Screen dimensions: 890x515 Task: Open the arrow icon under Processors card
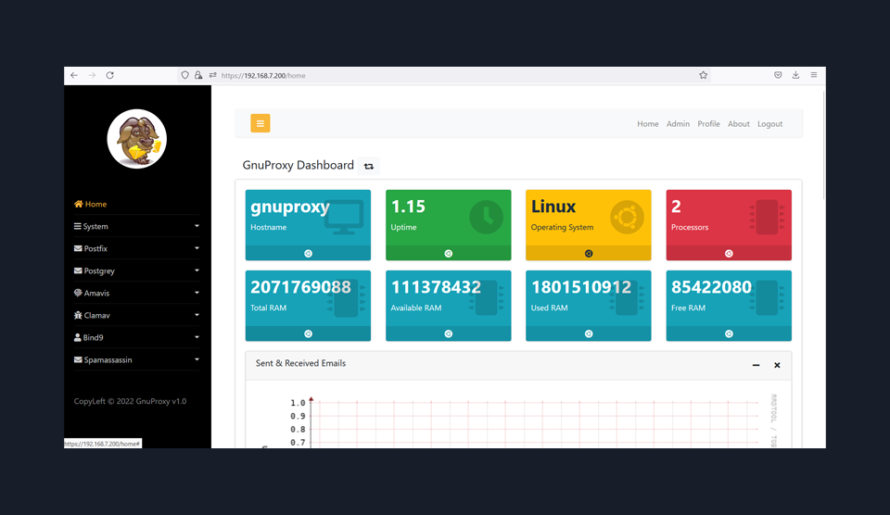click(729, 253)
